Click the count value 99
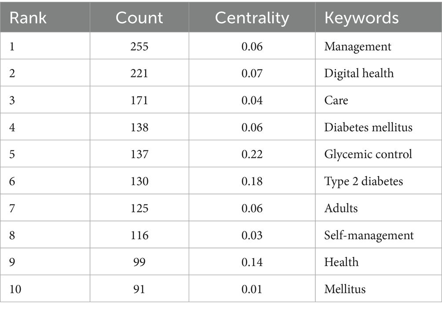 pos(139,262)
